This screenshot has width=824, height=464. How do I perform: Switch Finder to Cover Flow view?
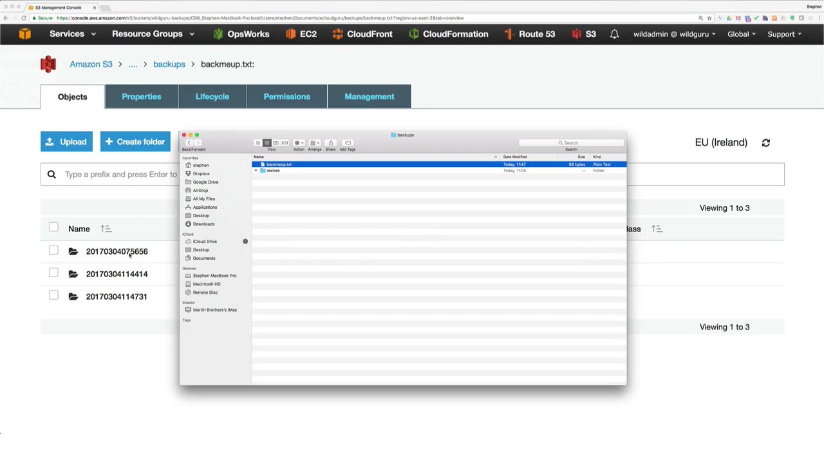click(x=285, y=143)
